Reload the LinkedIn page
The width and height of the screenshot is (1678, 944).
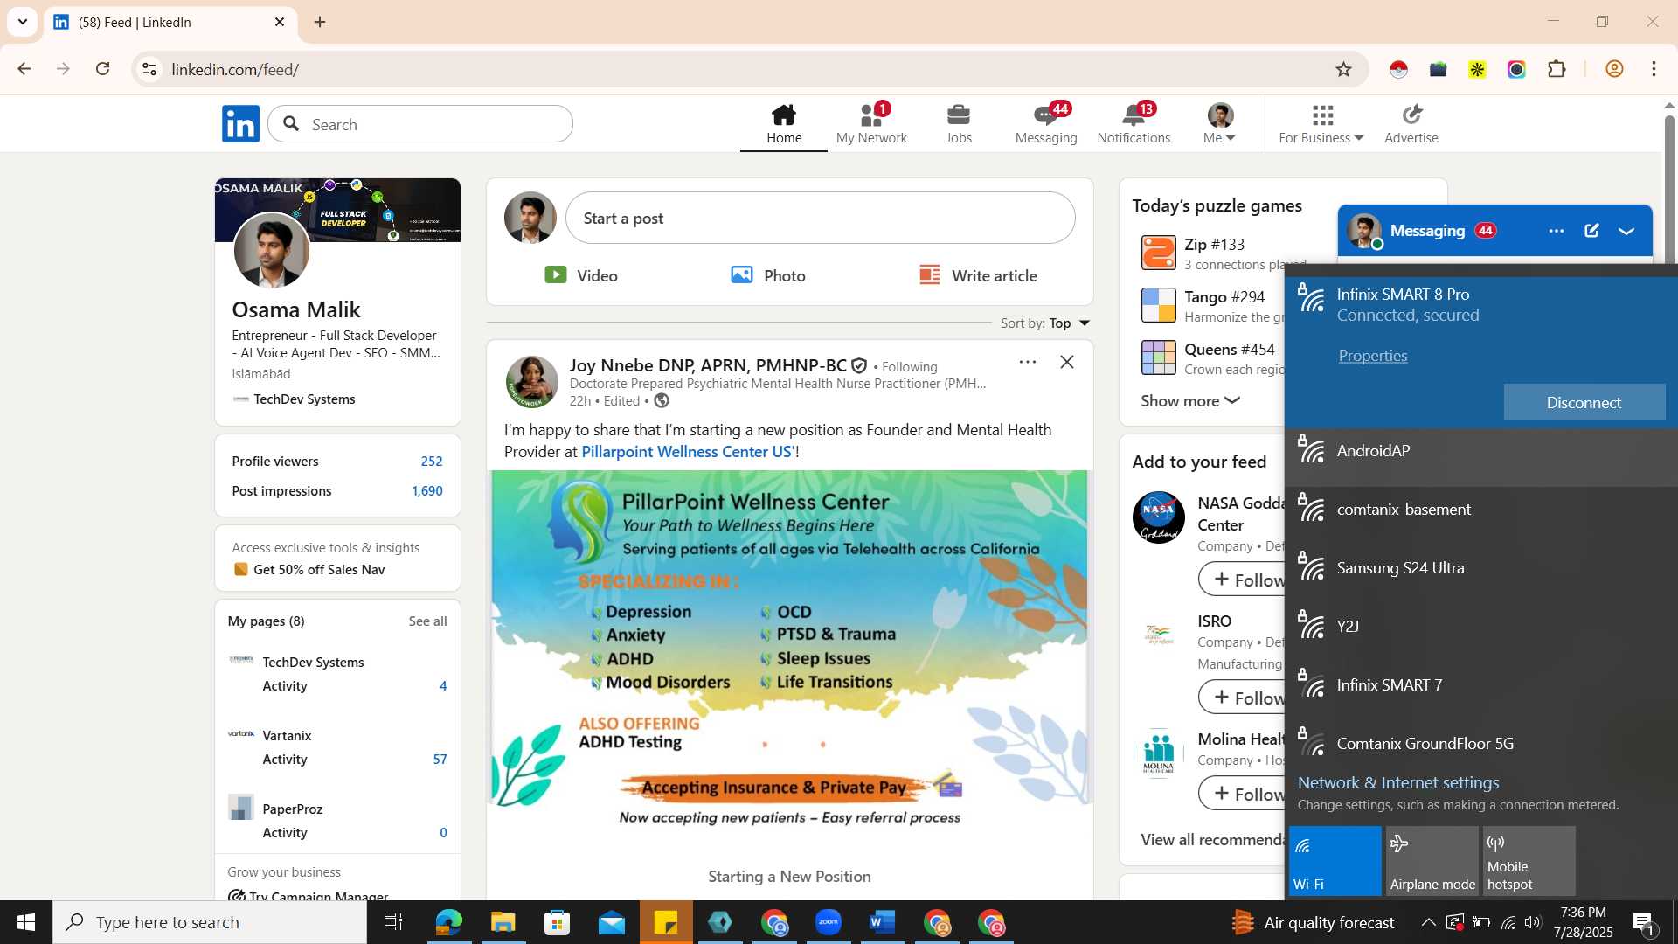[x=103, y=69]
